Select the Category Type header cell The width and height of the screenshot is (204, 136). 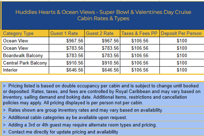coord(25,33)
